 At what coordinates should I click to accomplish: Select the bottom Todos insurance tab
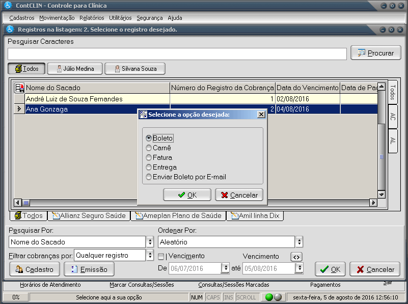29,215
